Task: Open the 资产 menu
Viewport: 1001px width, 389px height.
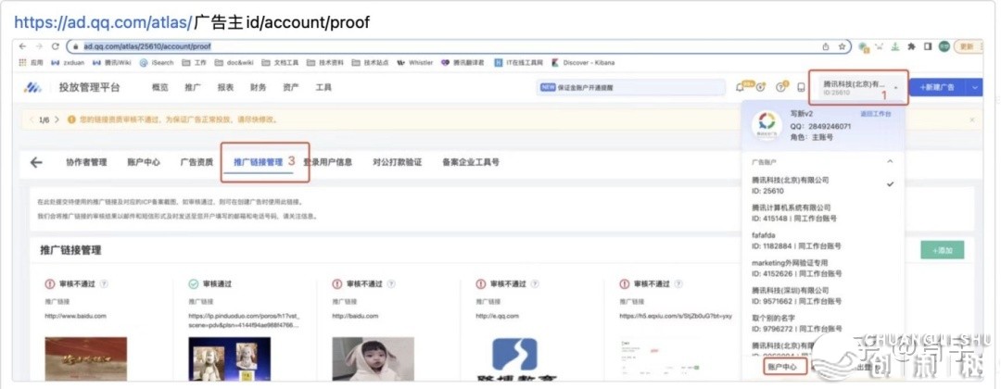Action: [x=290, y=87]
